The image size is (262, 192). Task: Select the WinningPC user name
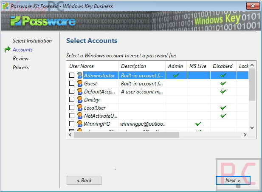tap(97, 124)
